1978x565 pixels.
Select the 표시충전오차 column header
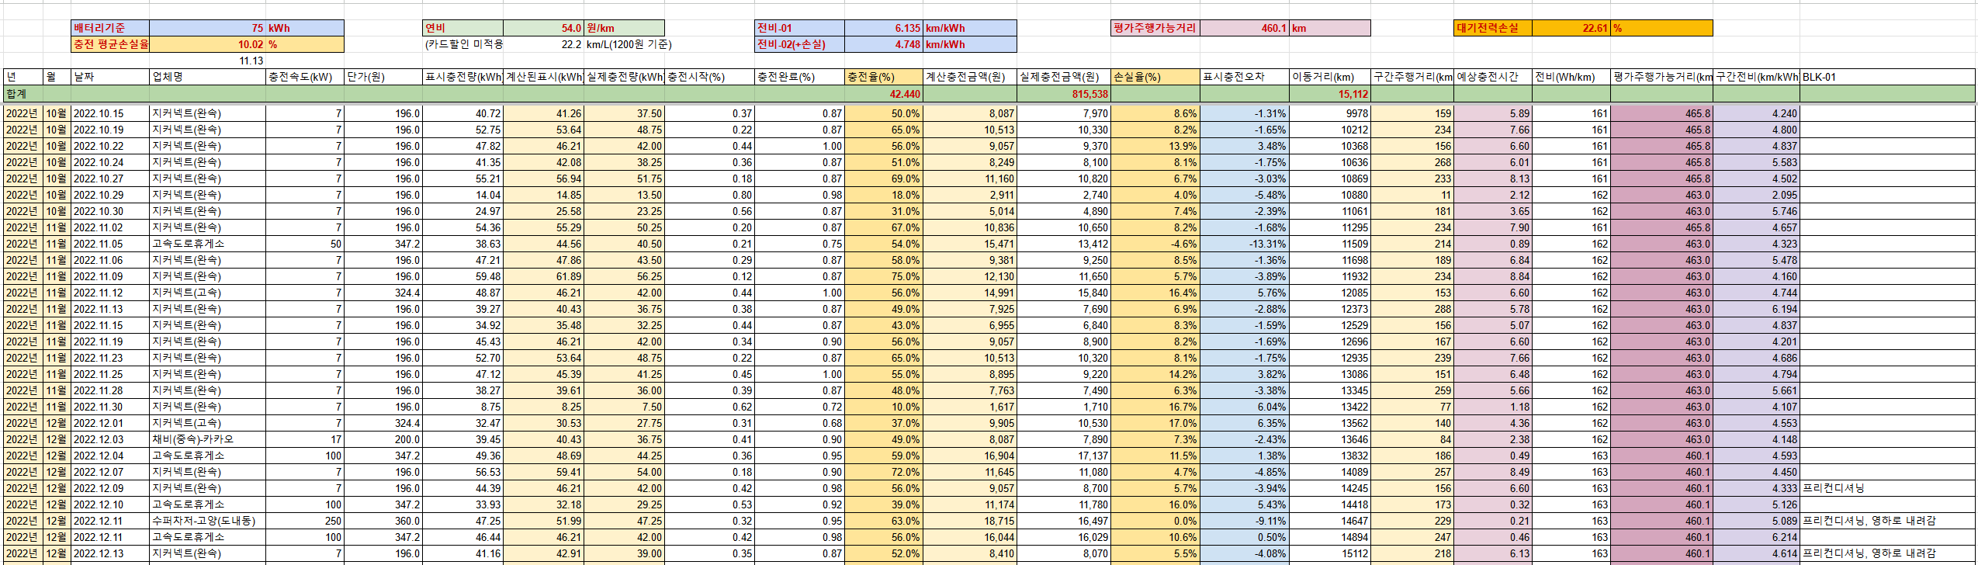[x=1244, y=77]
